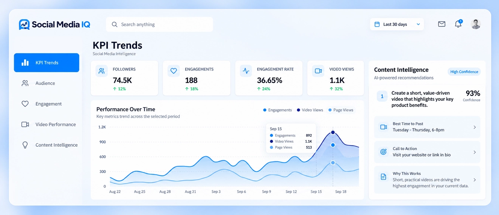Viewport: 499px width, 215px height.
Task: Click the 93% confidence score
Action: point(473,93)
